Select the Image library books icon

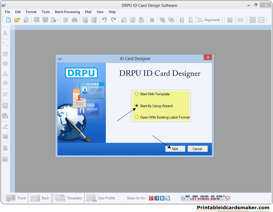[x=5, y=116]
